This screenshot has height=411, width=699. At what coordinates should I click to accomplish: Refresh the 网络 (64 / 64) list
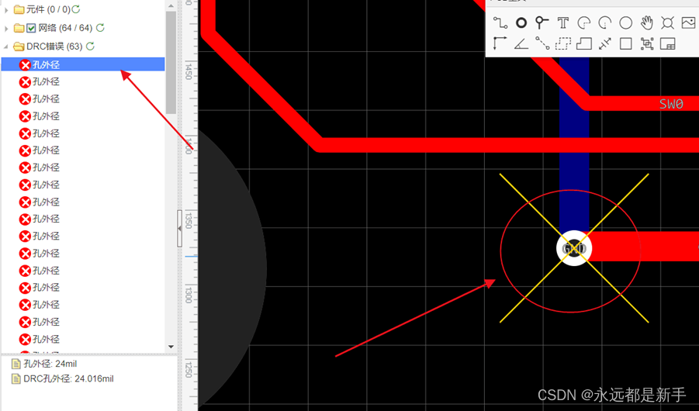click(100, 28)
